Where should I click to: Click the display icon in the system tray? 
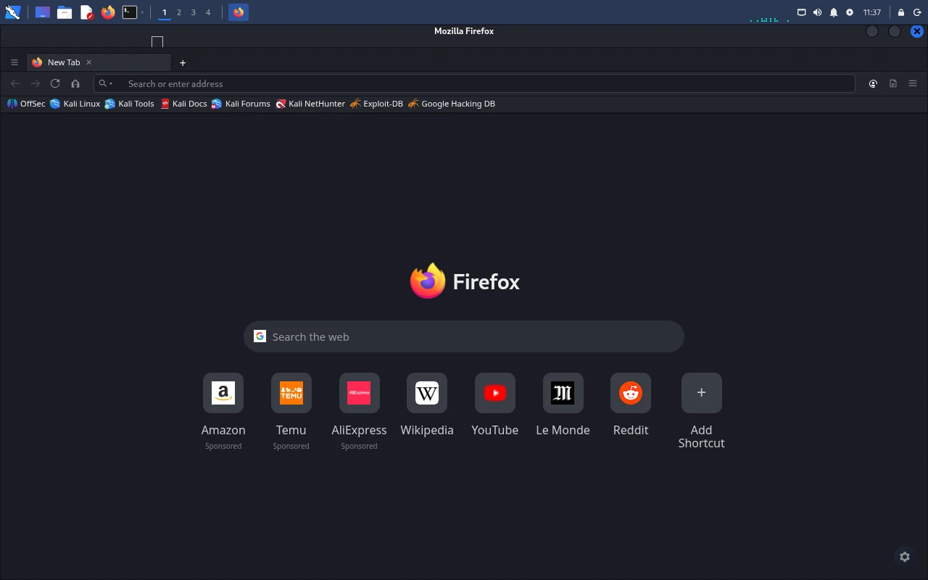click(801, 12)
